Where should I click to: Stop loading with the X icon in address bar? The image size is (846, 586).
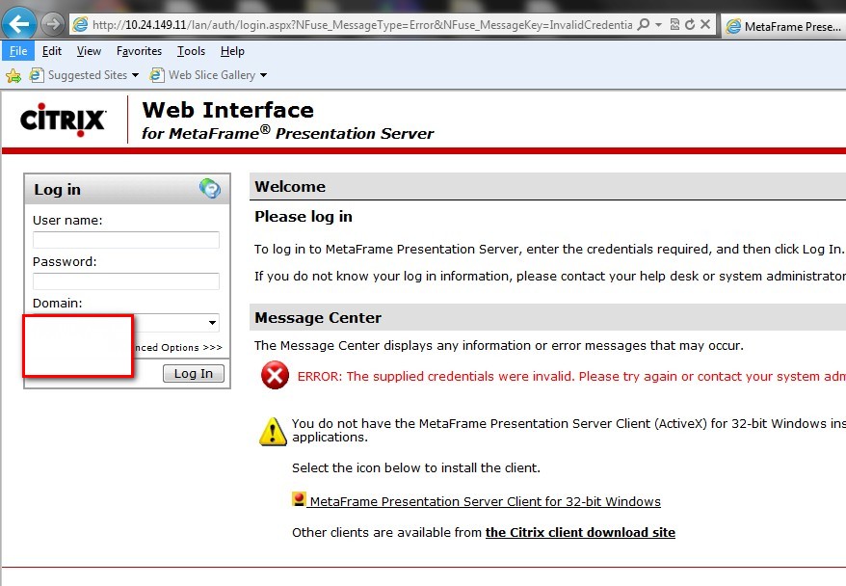coord(705,24)
